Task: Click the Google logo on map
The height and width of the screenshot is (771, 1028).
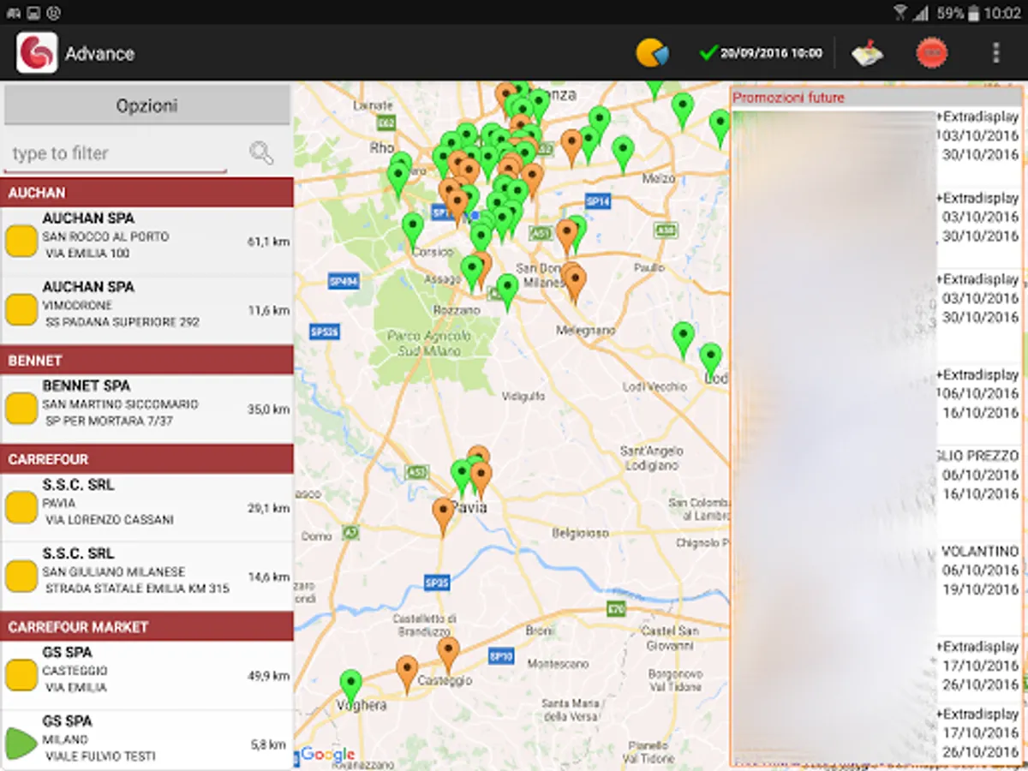Action: [327, 754]
